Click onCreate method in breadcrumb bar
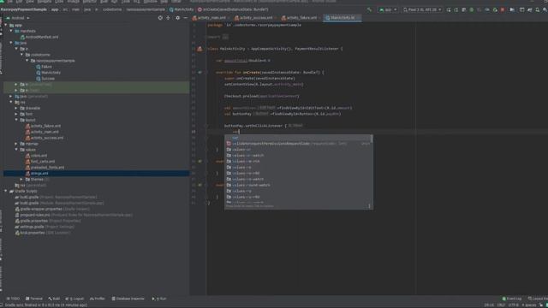The width and height of the screenshot is (548, 308). (x=233, y=9)
